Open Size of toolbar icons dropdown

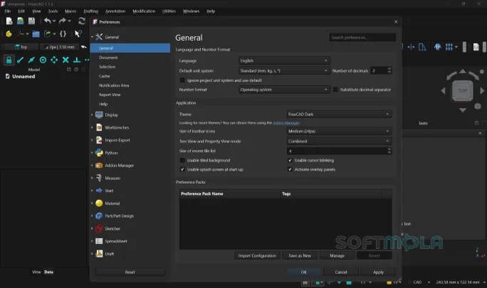[x=339, y=132]
